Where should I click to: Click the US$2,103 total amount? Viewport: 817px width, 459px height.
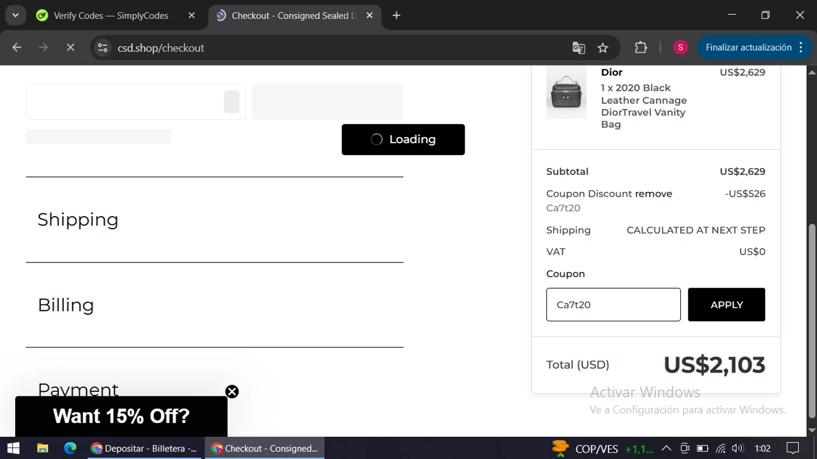click(x=714, y=365)
